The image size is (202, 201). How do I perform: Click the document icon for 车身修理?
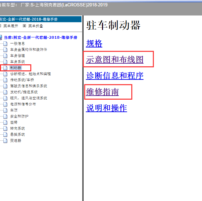pyautogui.click(x=5, y=56)
